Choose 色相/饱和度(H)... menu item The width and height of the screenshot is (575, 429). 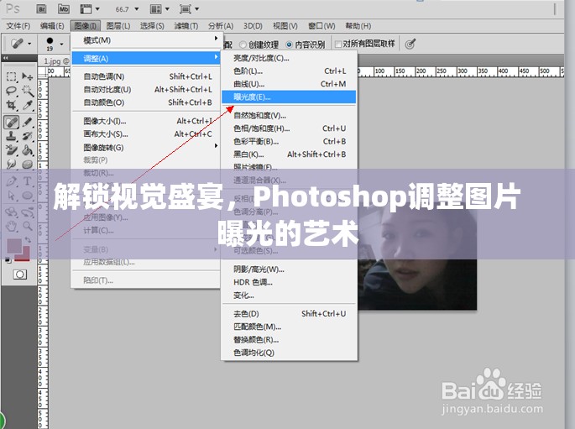(289, 128)
